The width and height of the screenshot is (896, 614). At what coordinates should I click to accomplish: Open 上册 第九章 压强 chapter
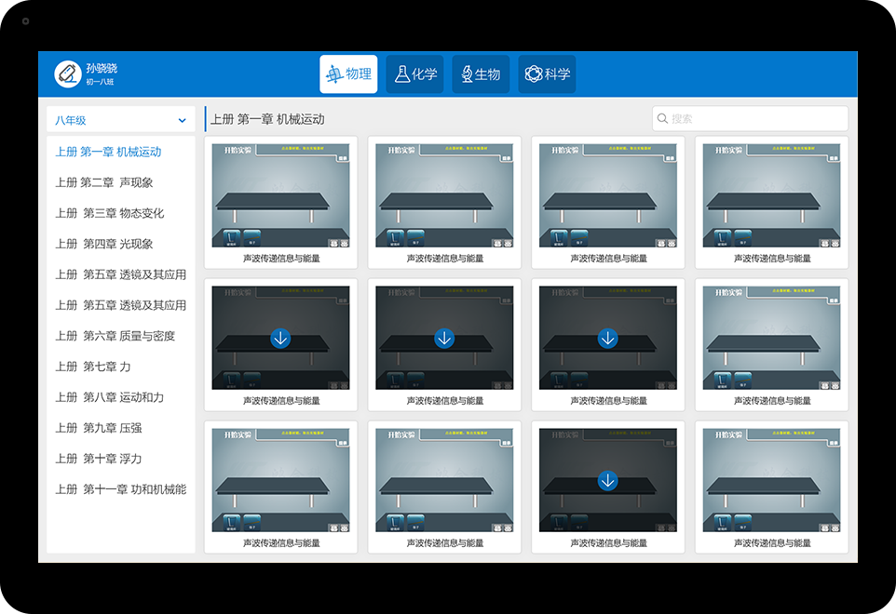pyautogui.click(x=98, y=429)
